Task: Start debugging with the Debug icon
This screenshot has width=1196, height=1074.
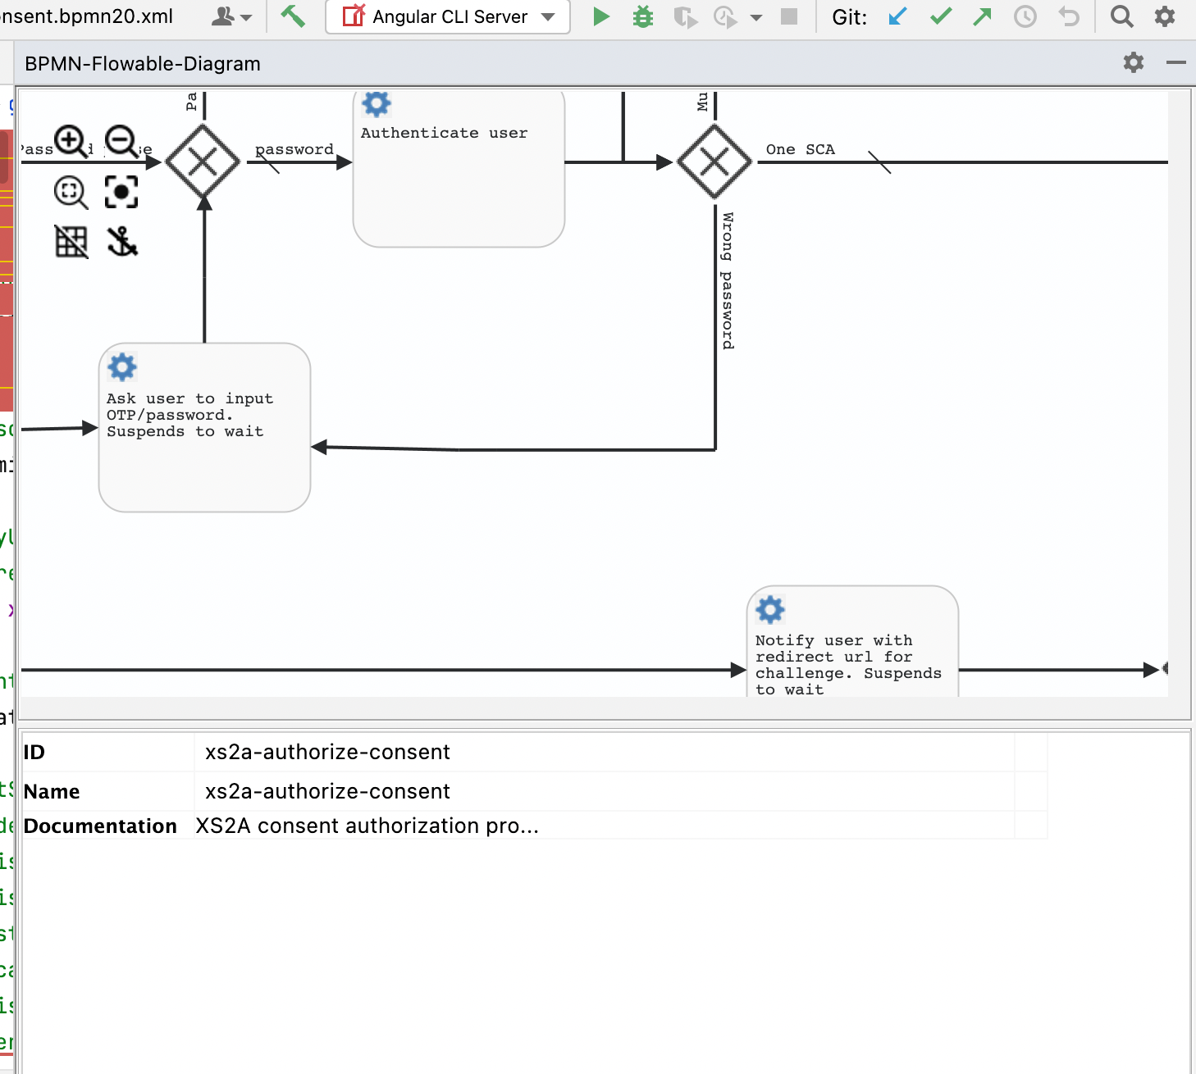Action: pyautogui.click(x=642, y=16)
